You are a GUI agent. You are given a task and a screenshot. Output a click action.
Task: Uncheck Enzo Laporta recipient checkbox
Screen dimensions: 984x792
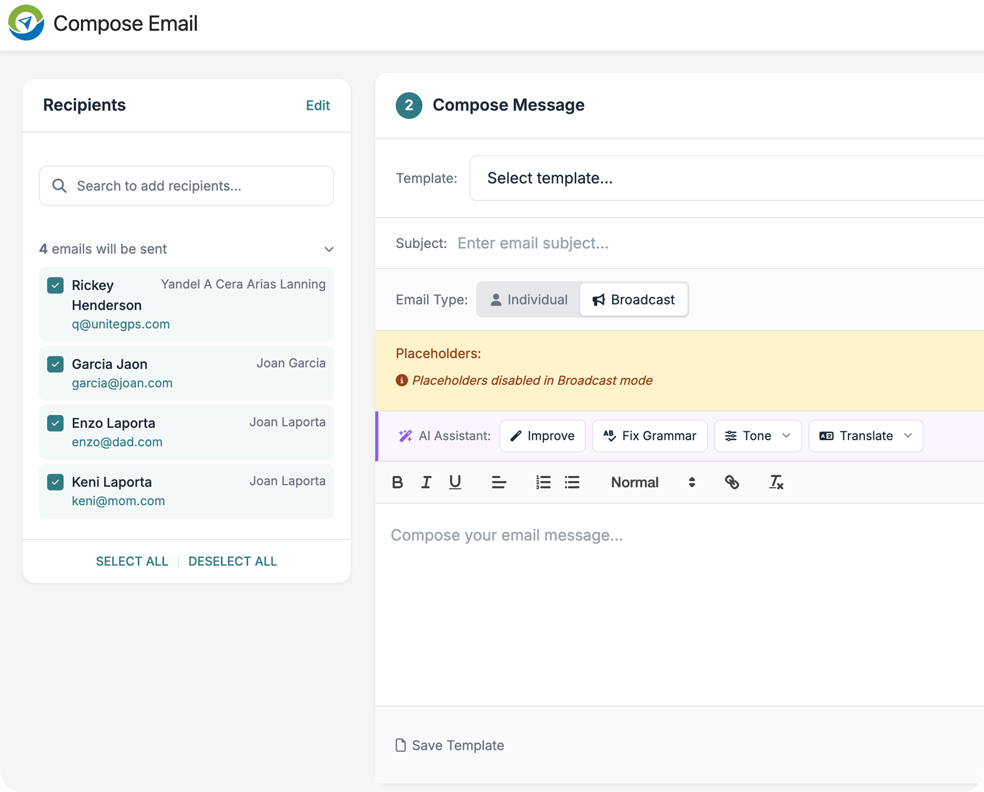click(x=55, y=423)
